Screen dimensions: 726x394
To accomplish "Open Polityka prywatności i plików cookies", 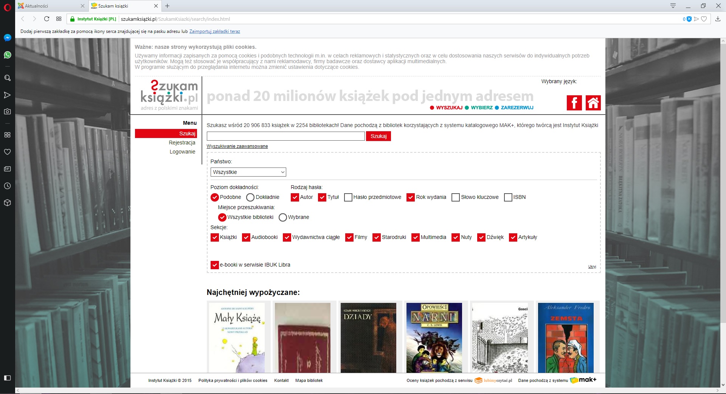I will pyautogui.click(x=233, y=380).
